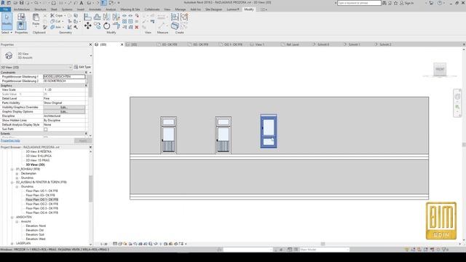Select the Modify tool in the ribbon
Screen dimensions: 466x262
click(x=7, y=21)
